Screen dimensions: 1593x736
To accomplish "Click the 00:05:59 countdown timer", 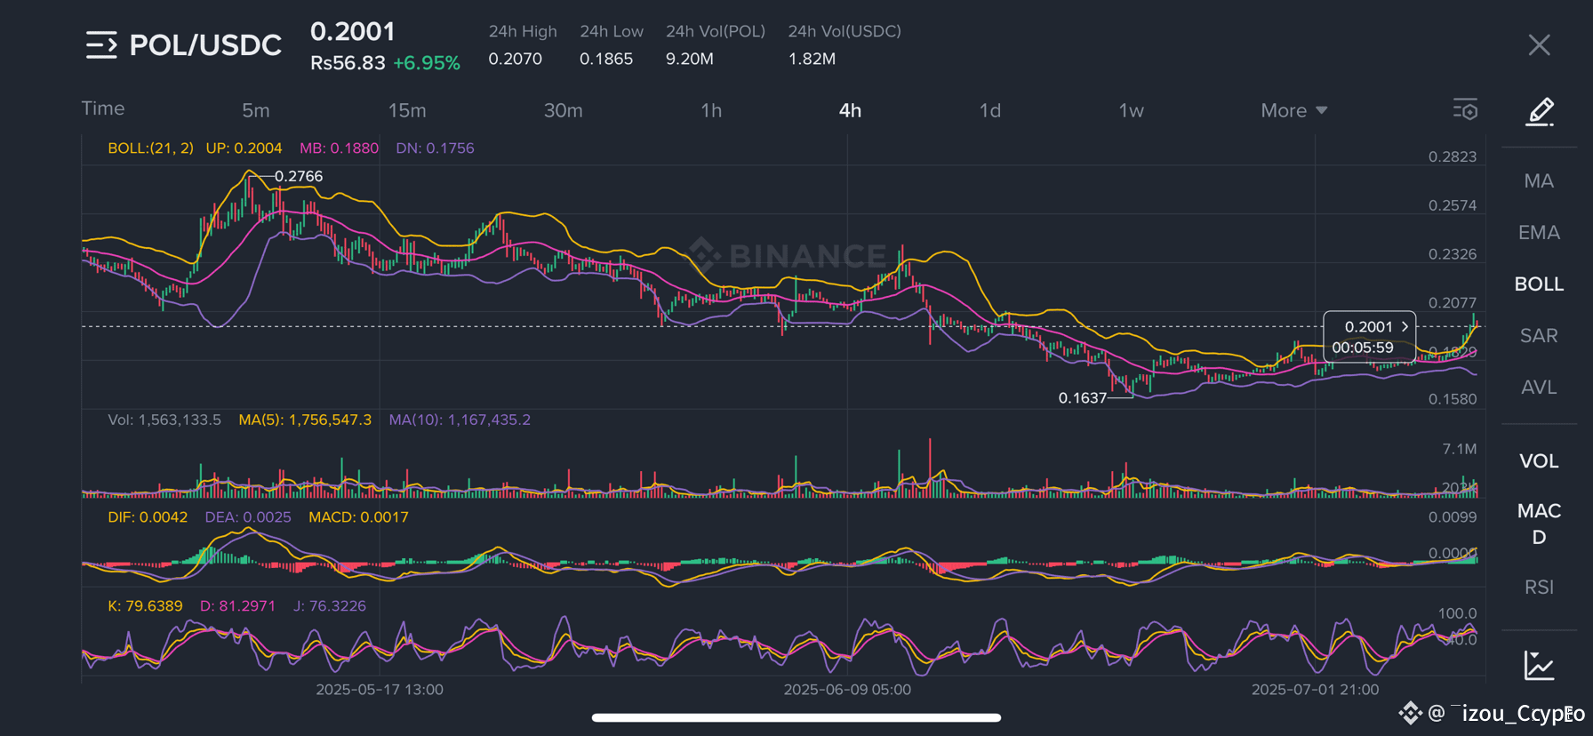I will click(1363, 348).
